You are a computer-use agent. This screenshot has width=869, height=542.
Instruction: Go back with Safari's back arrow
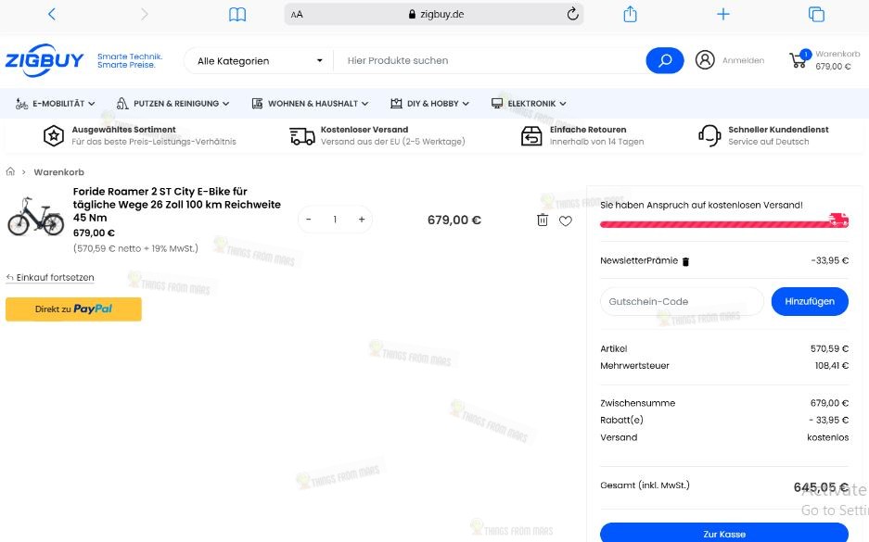(52, 15)
